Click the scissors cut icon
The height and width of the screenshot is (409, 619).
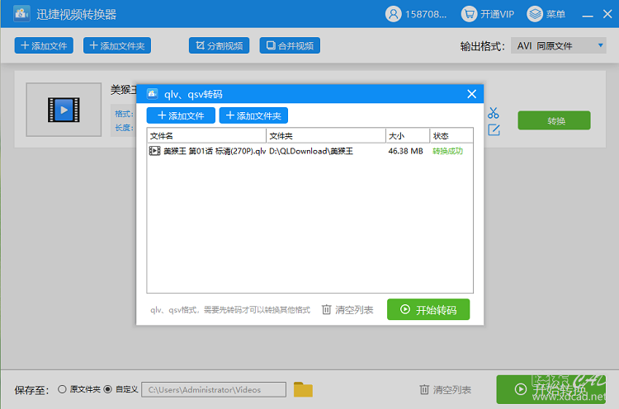(x=493, y=113)
